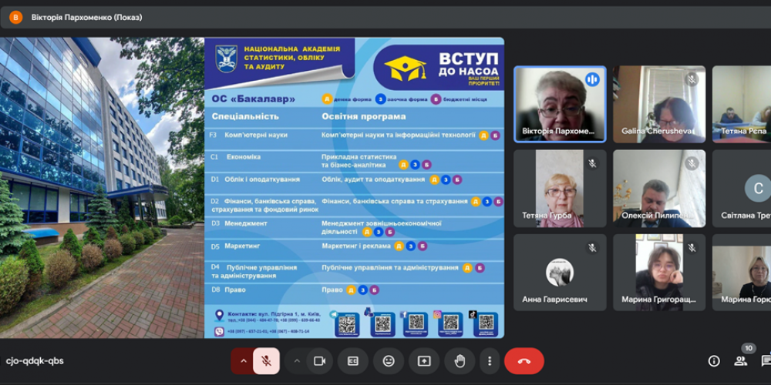The width and height of the screenshot is (771, 385).
Task: Select Вікторія Пархоменко's video tile
Action: point(560,104)
